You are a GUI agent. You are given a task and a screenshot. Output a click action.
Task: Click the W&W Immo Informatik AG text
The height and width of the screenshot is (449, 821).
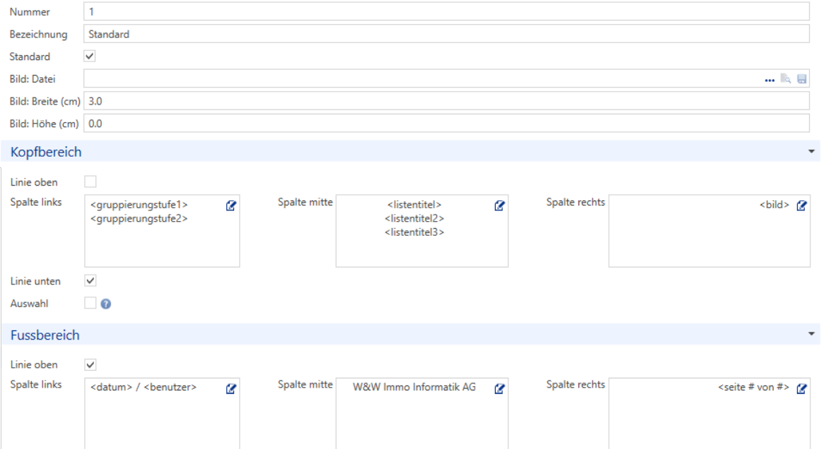click(x=414, y=388)
